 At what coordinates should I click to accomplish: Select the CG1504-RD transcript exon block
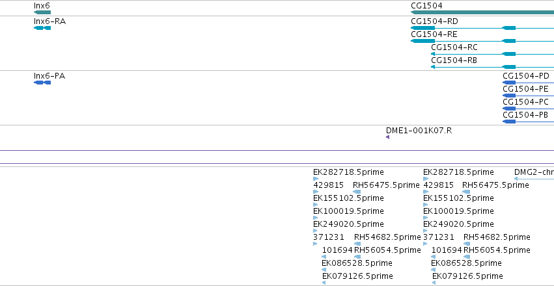tap(423, 28)
